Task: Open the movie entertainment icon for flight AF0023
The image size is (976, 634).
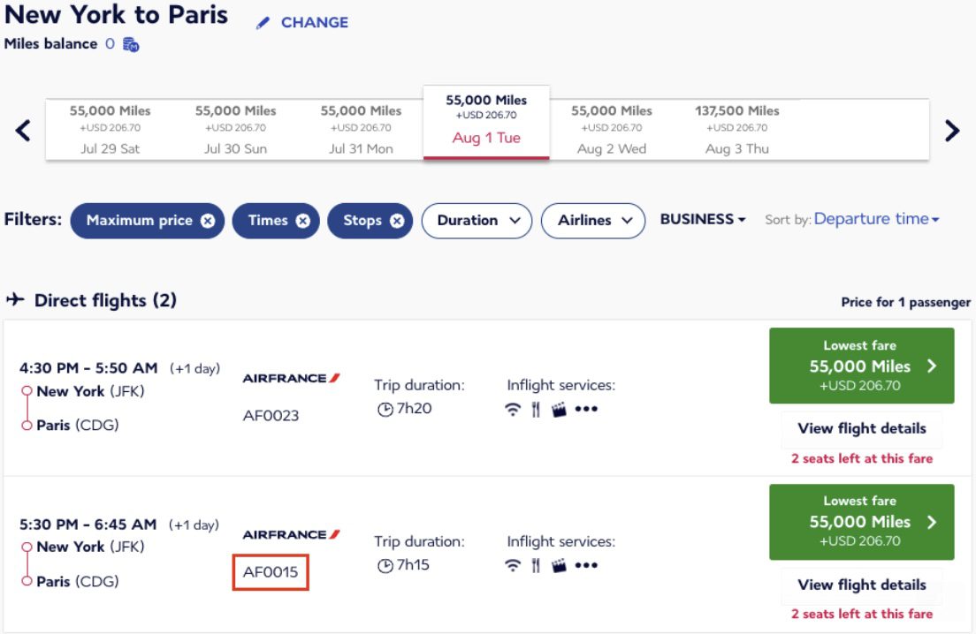Action: coord(559,410)
